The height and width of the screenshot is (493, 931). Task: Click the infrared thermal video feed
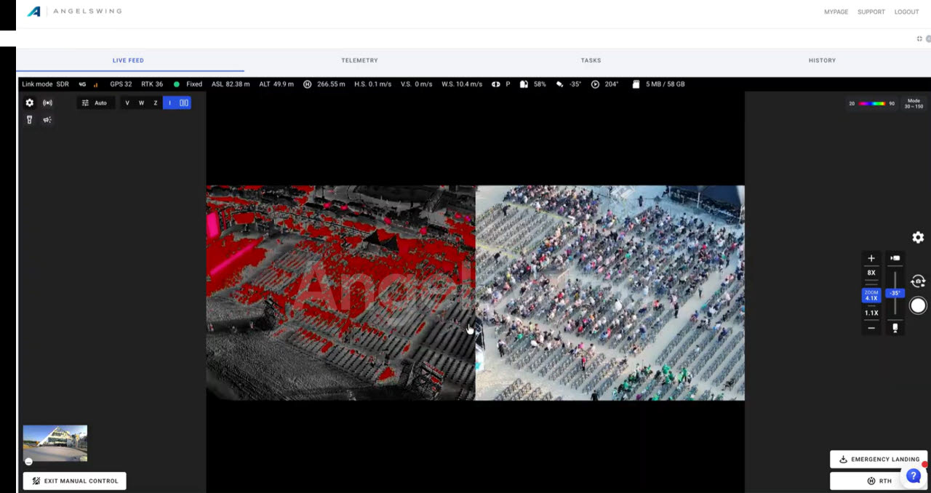coord(340,293)
